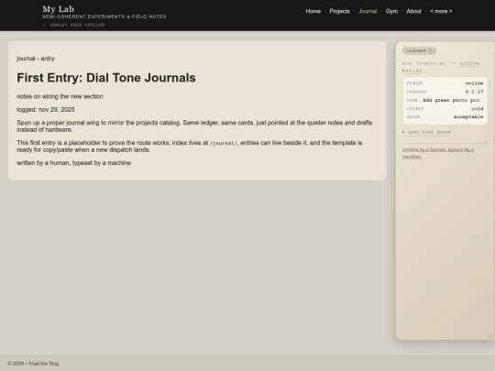Click the entry's 'written by a human, typeset by a machine' line
The image size is (495, 371).
click(x=74, y=163)
